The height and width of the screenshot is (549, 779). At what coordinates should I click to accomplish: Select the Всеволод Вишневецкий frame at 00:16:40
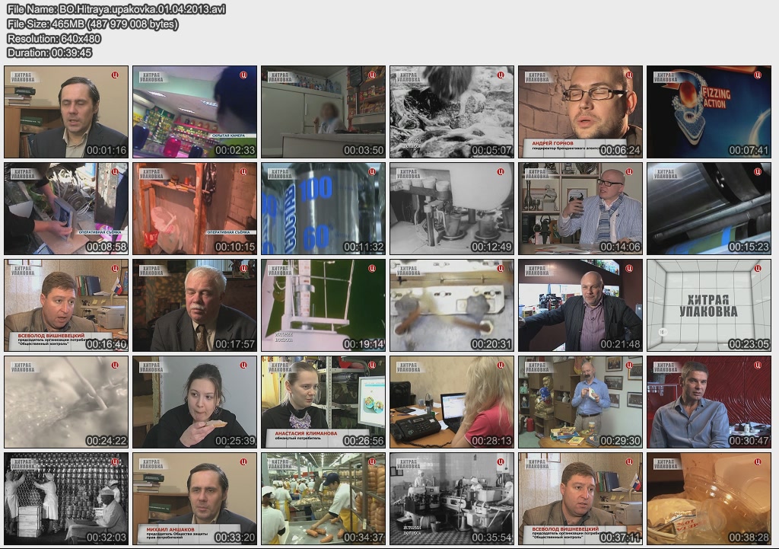[65, 305]
